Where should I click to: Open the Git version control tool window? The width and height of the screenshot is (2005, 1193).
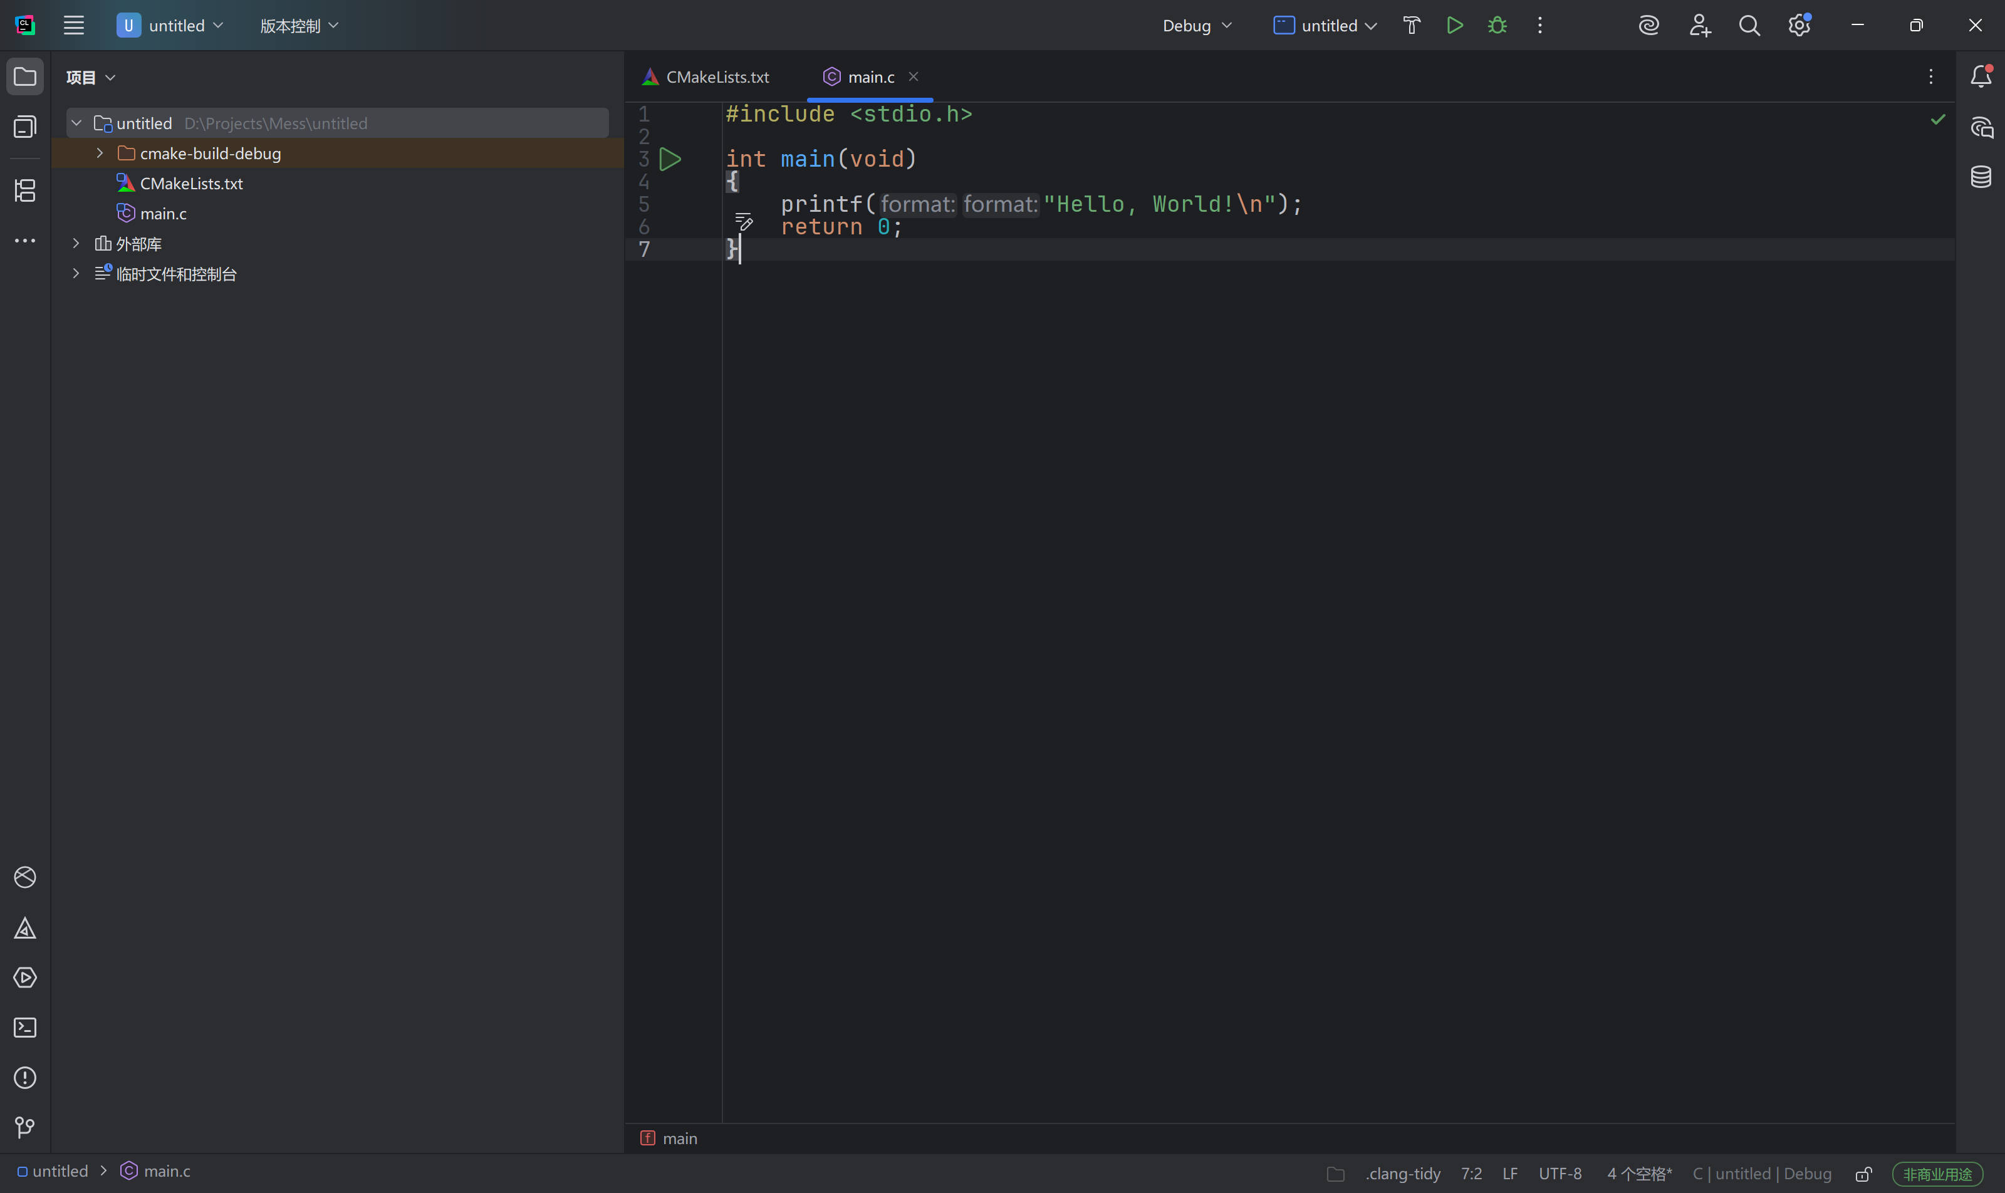25,1127
